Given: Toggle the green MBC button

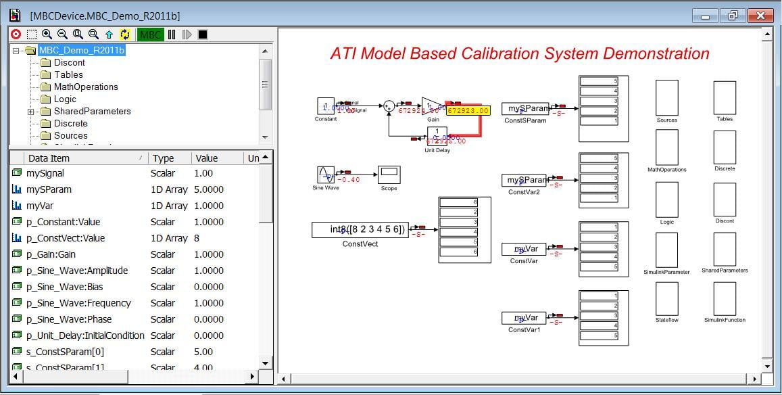Looking at the screenshot, I should 151,34.
